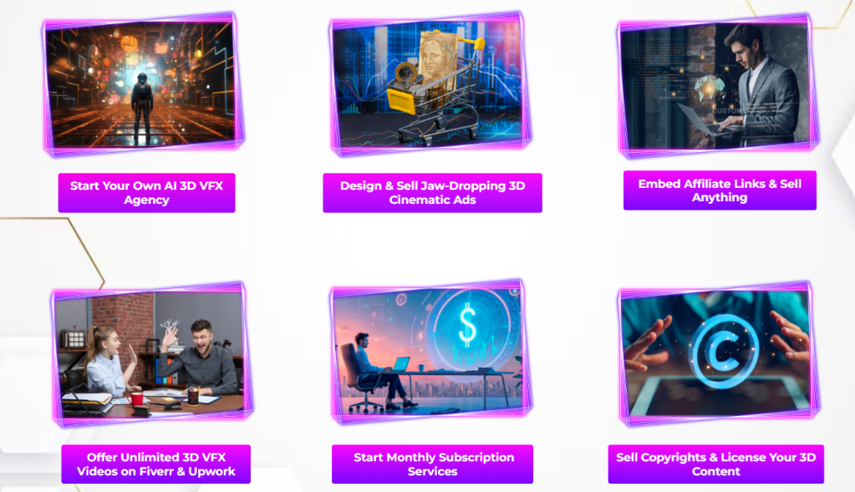Click the open laptop on sunset desk
Screen dimensions: 855x492
point(400,364)
